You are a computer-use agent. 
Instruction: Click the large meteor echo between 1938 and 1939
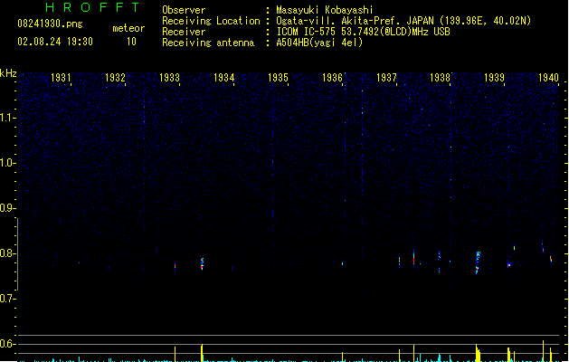(x=478, y=262)
